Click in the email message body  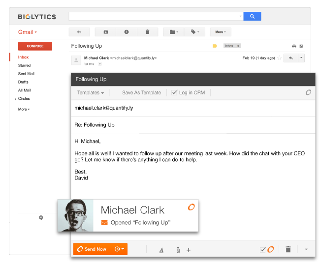tap(193, 166)
